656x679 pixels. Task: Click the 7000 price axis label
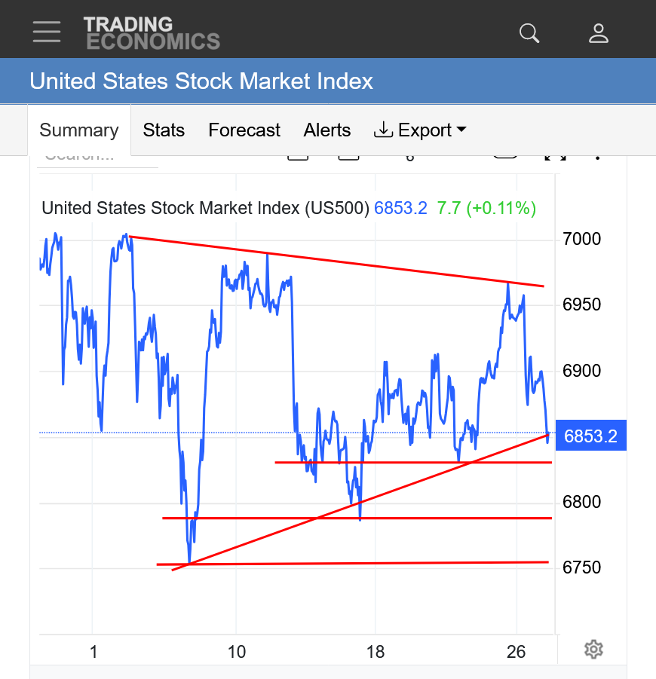point(581,240)
